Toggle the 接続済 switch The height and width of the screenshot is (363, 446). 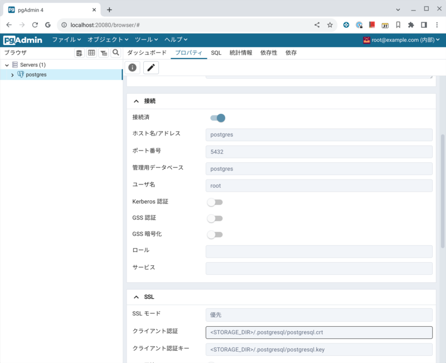[217, 118]
